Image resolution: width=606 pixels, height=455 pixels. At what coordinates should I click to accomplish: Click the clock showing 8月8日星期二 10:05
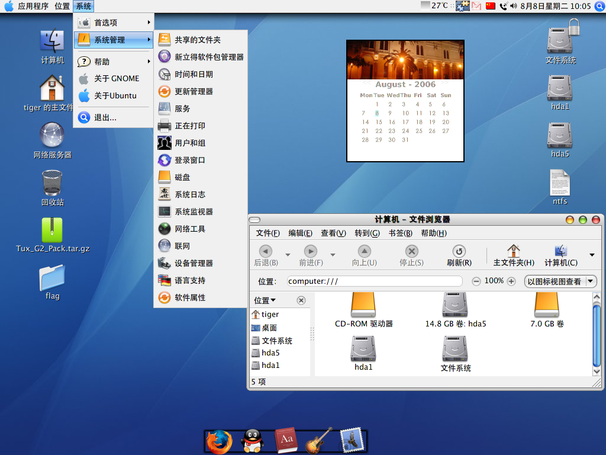(x=556, y=6)
